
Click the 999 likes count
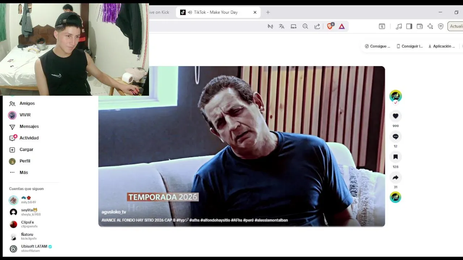395,126
